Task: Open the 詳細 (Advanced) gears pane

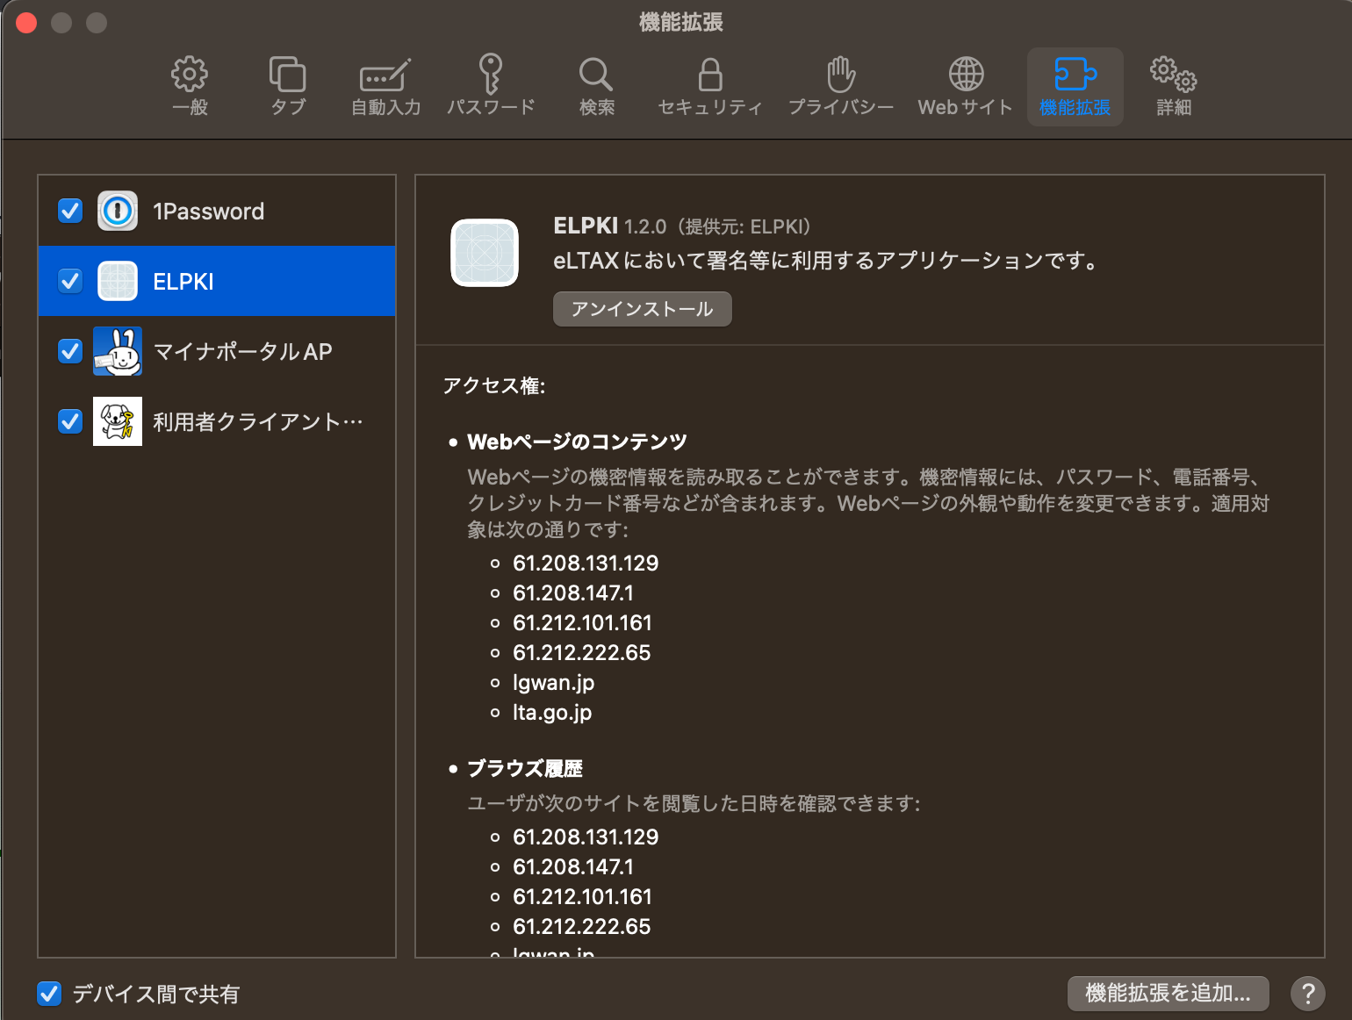Action: 1173,86
